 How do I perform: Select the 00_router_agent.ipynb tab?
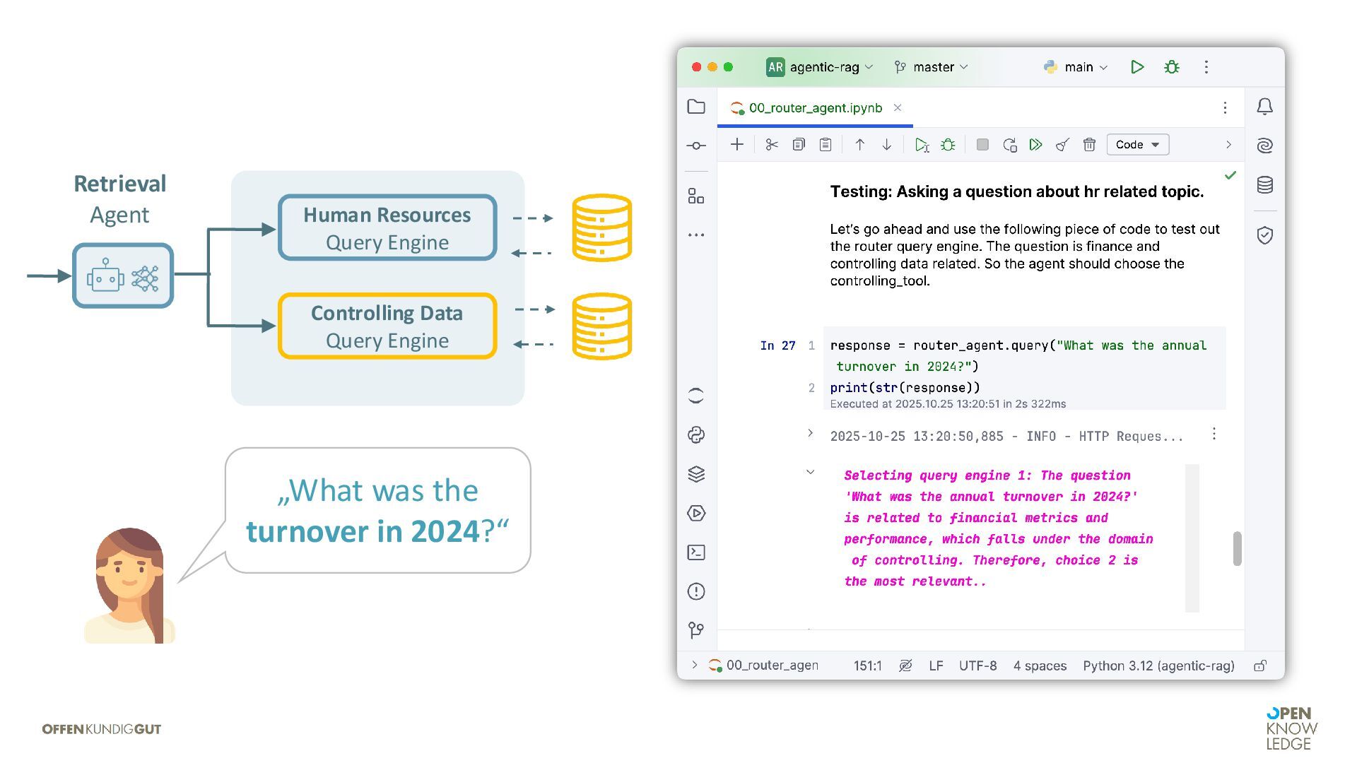(x=815, y=108)
